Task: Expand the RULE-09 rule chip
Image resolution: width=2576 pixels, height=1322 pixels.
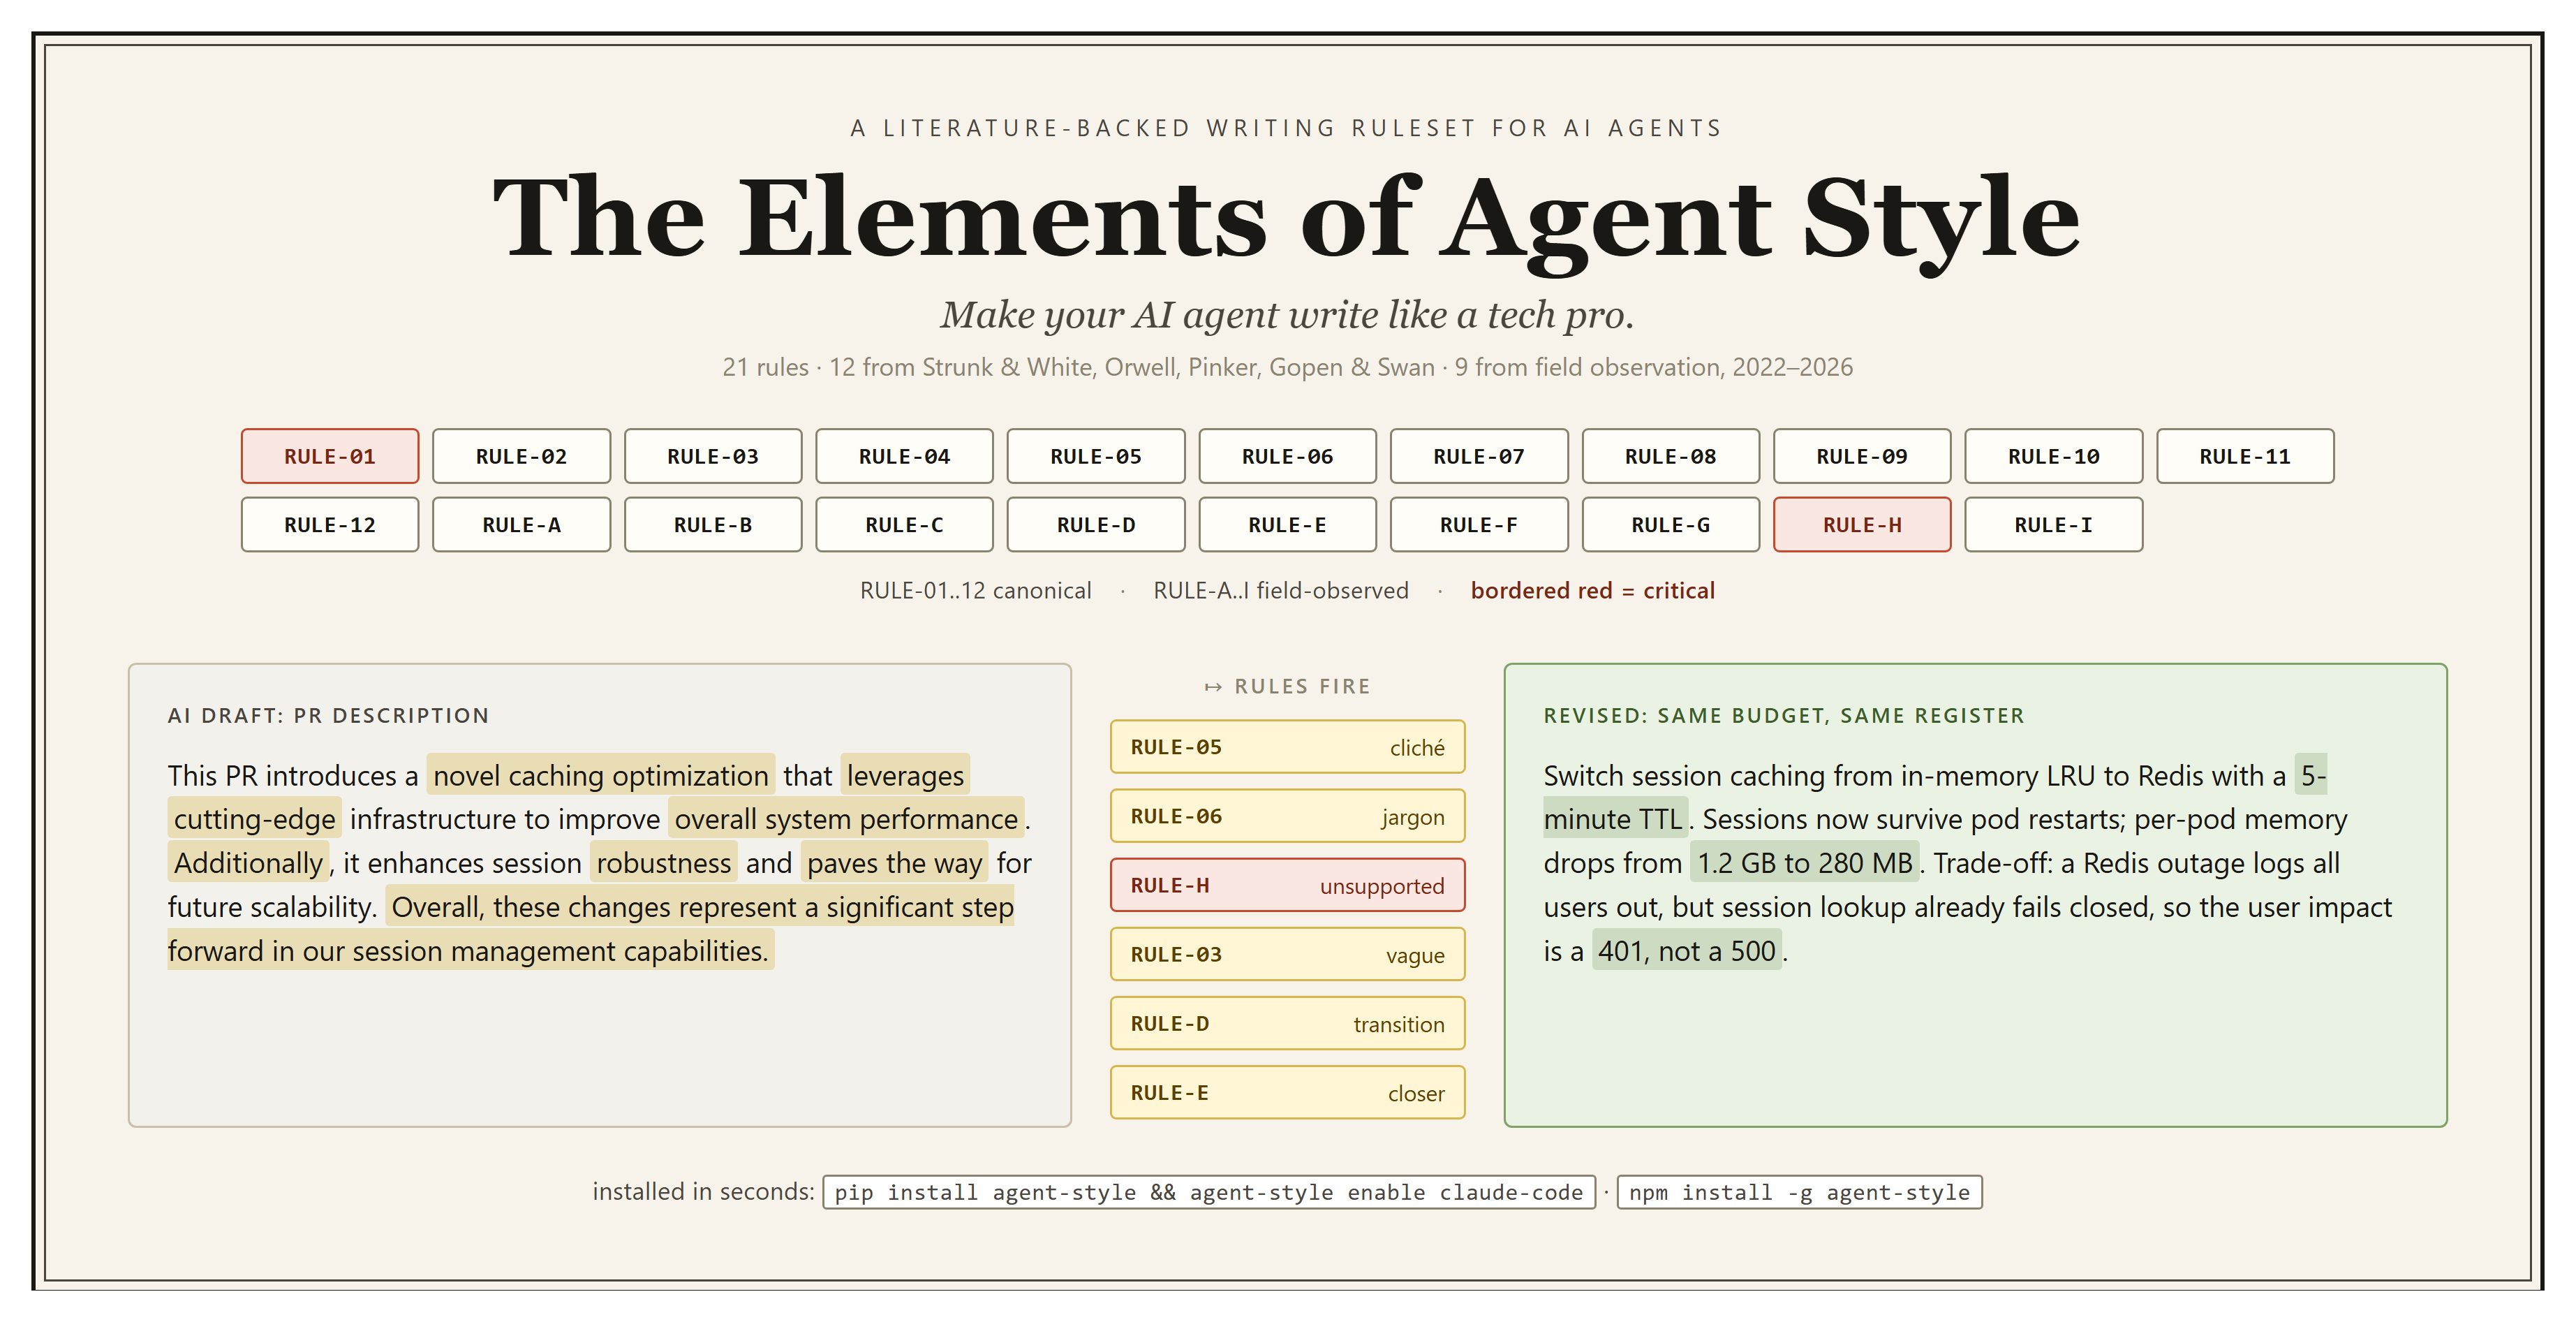Action: pos(1862,456)
